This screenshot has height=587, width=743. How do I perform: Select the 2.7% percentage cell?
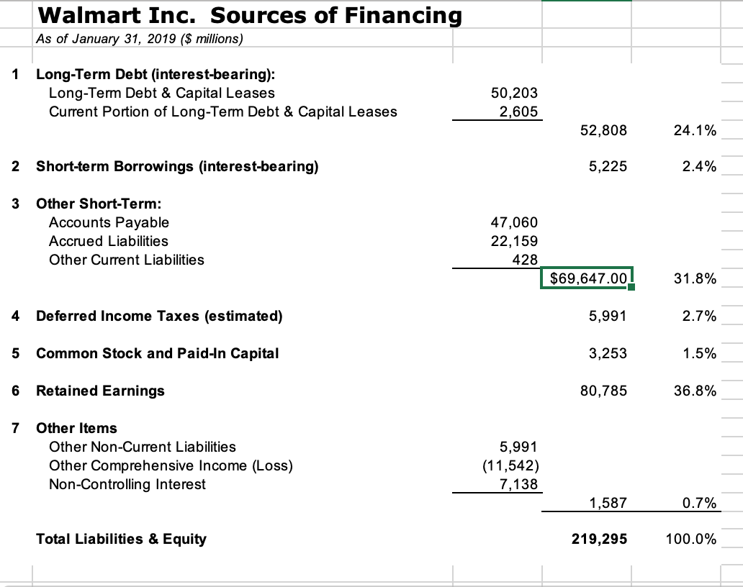(x=699, y=317)
